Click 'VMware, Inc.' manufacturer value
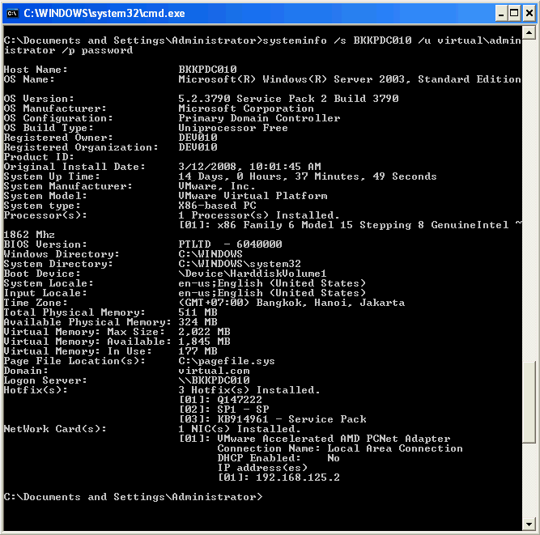The width and height of the screenshot is (540, 535). pyautogui.click(x=217, y=186)
